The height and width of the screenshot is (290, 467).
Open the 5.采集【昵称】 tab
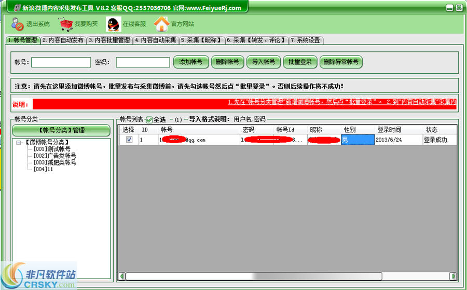pos(202,40)
